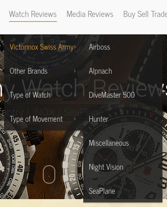
Task: Open the DiveMaster 500 reviews link
Action: pos(112,95)
